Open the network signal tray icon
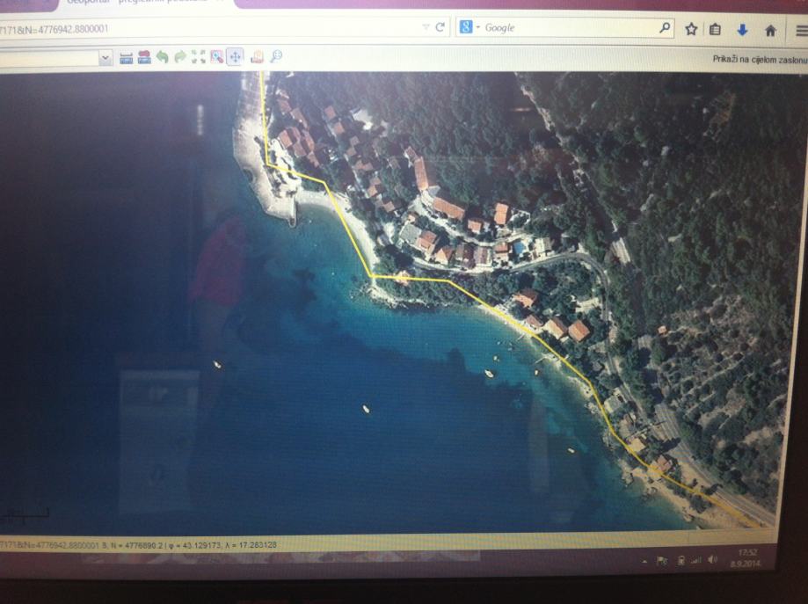This screenshot has height=604, width=808. click(696, 560)
